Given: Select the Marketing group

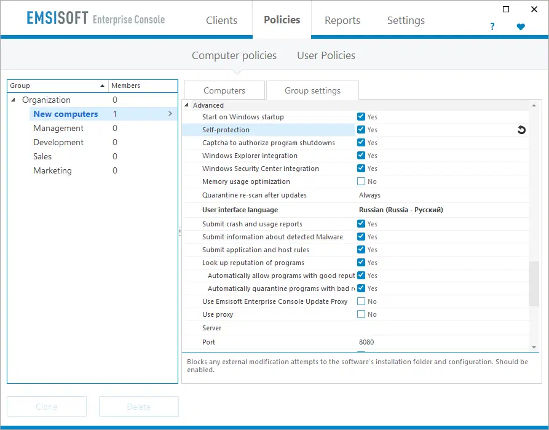Looking at the screenshot, I should tap(52, 170).
